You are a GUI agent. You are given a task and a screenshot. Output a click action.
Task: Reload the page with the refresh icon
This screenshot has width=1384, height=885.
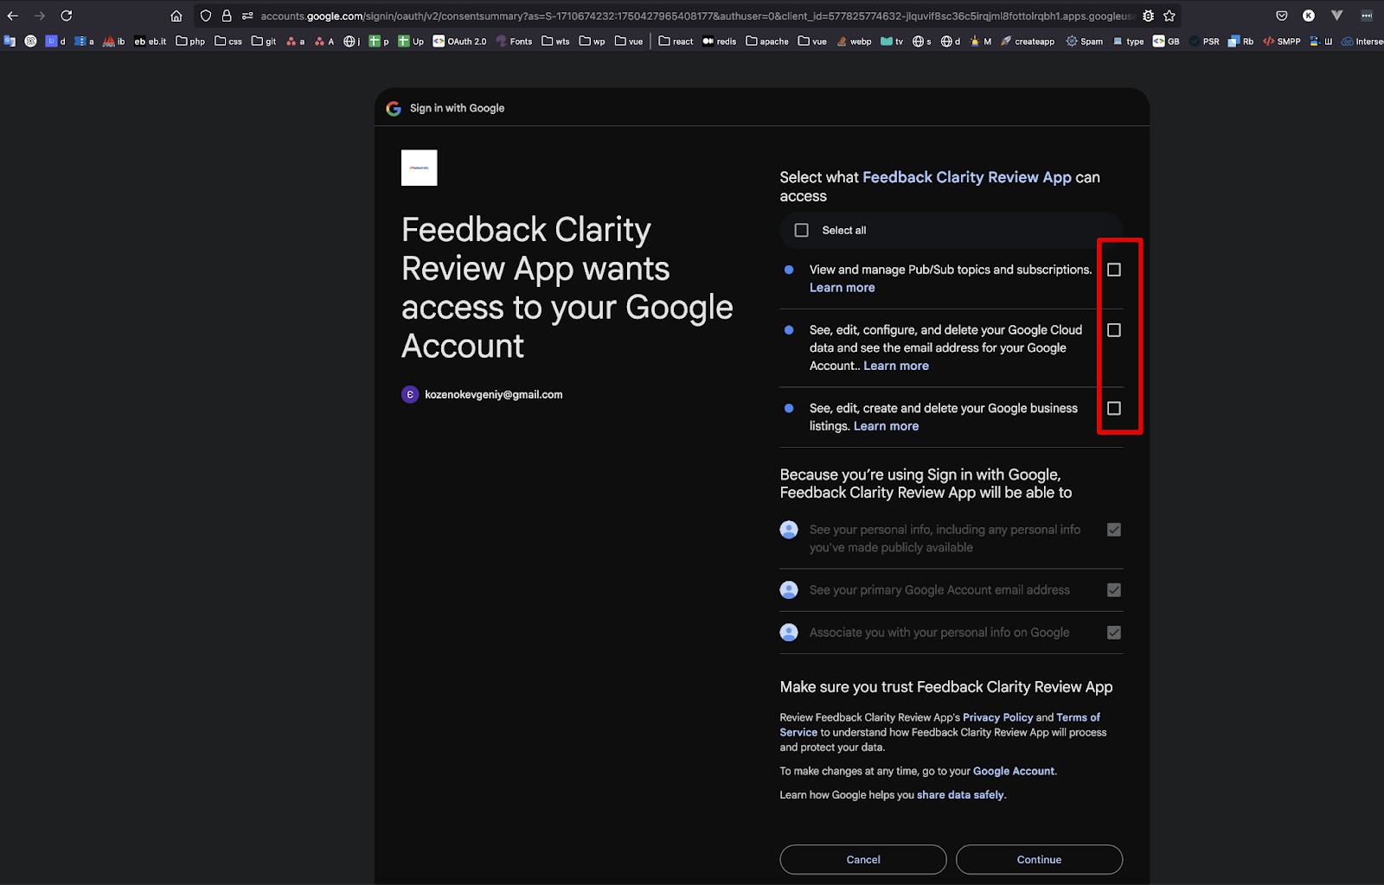click(67, 16)
